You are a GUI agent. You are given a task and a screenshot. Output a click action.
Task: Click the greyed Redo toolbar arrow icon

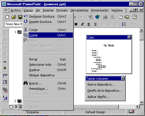pyautogui.click(x=80, y=17)
